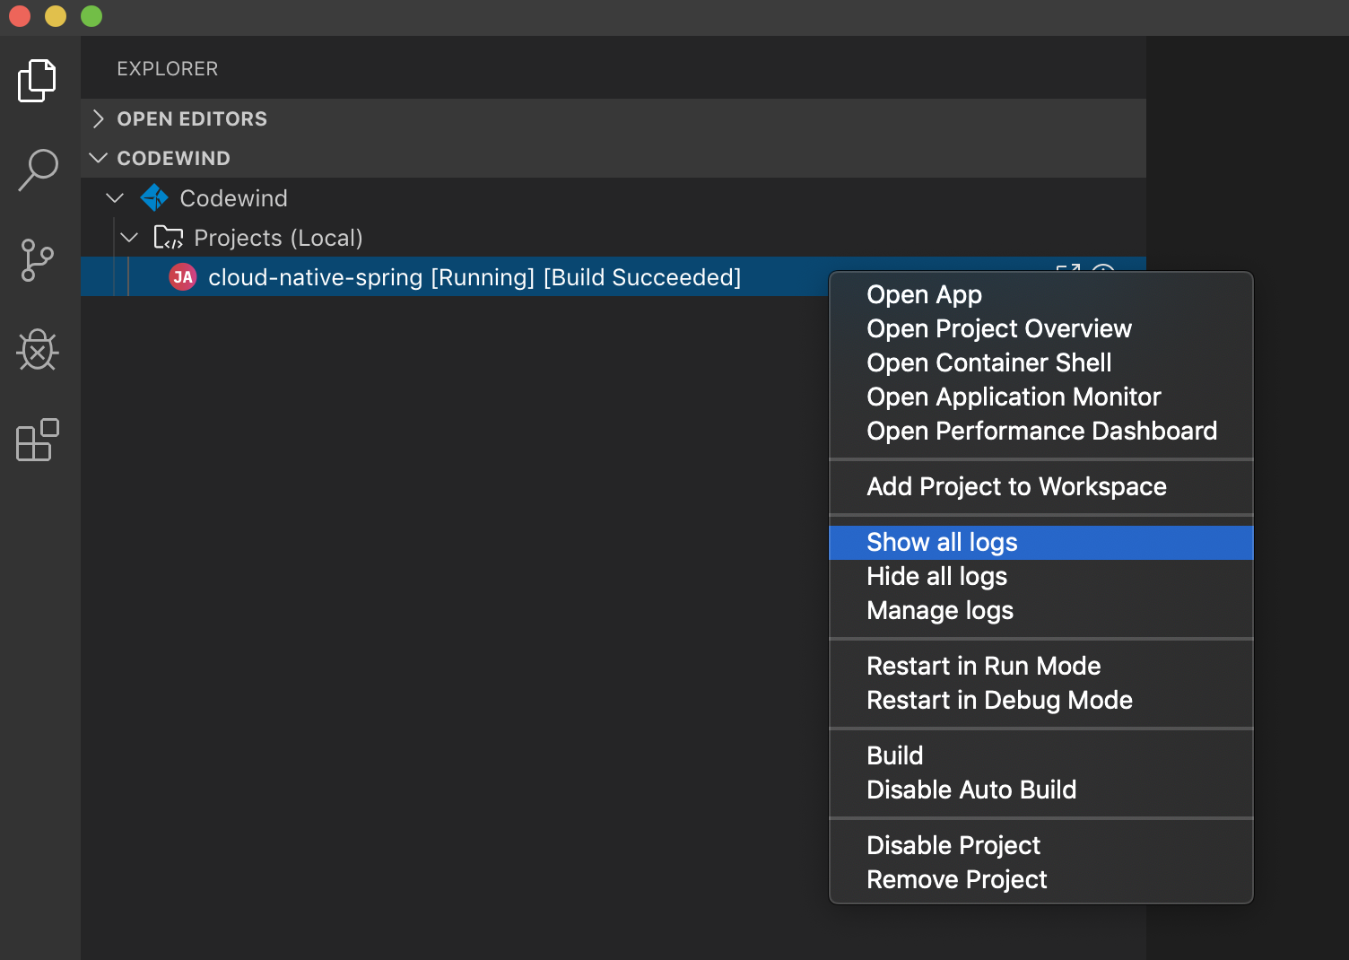Open the Extensions blocks icon

pos(38,440)
